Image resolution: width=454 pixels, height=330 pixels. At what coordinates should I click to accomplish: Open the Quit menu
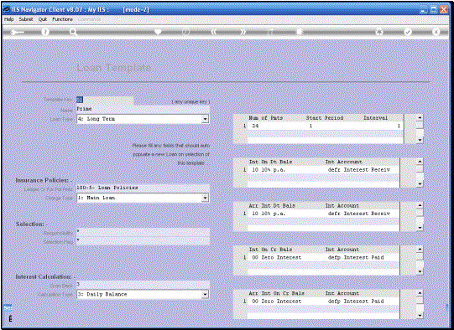pyautogui.click(x=43, y=19)
